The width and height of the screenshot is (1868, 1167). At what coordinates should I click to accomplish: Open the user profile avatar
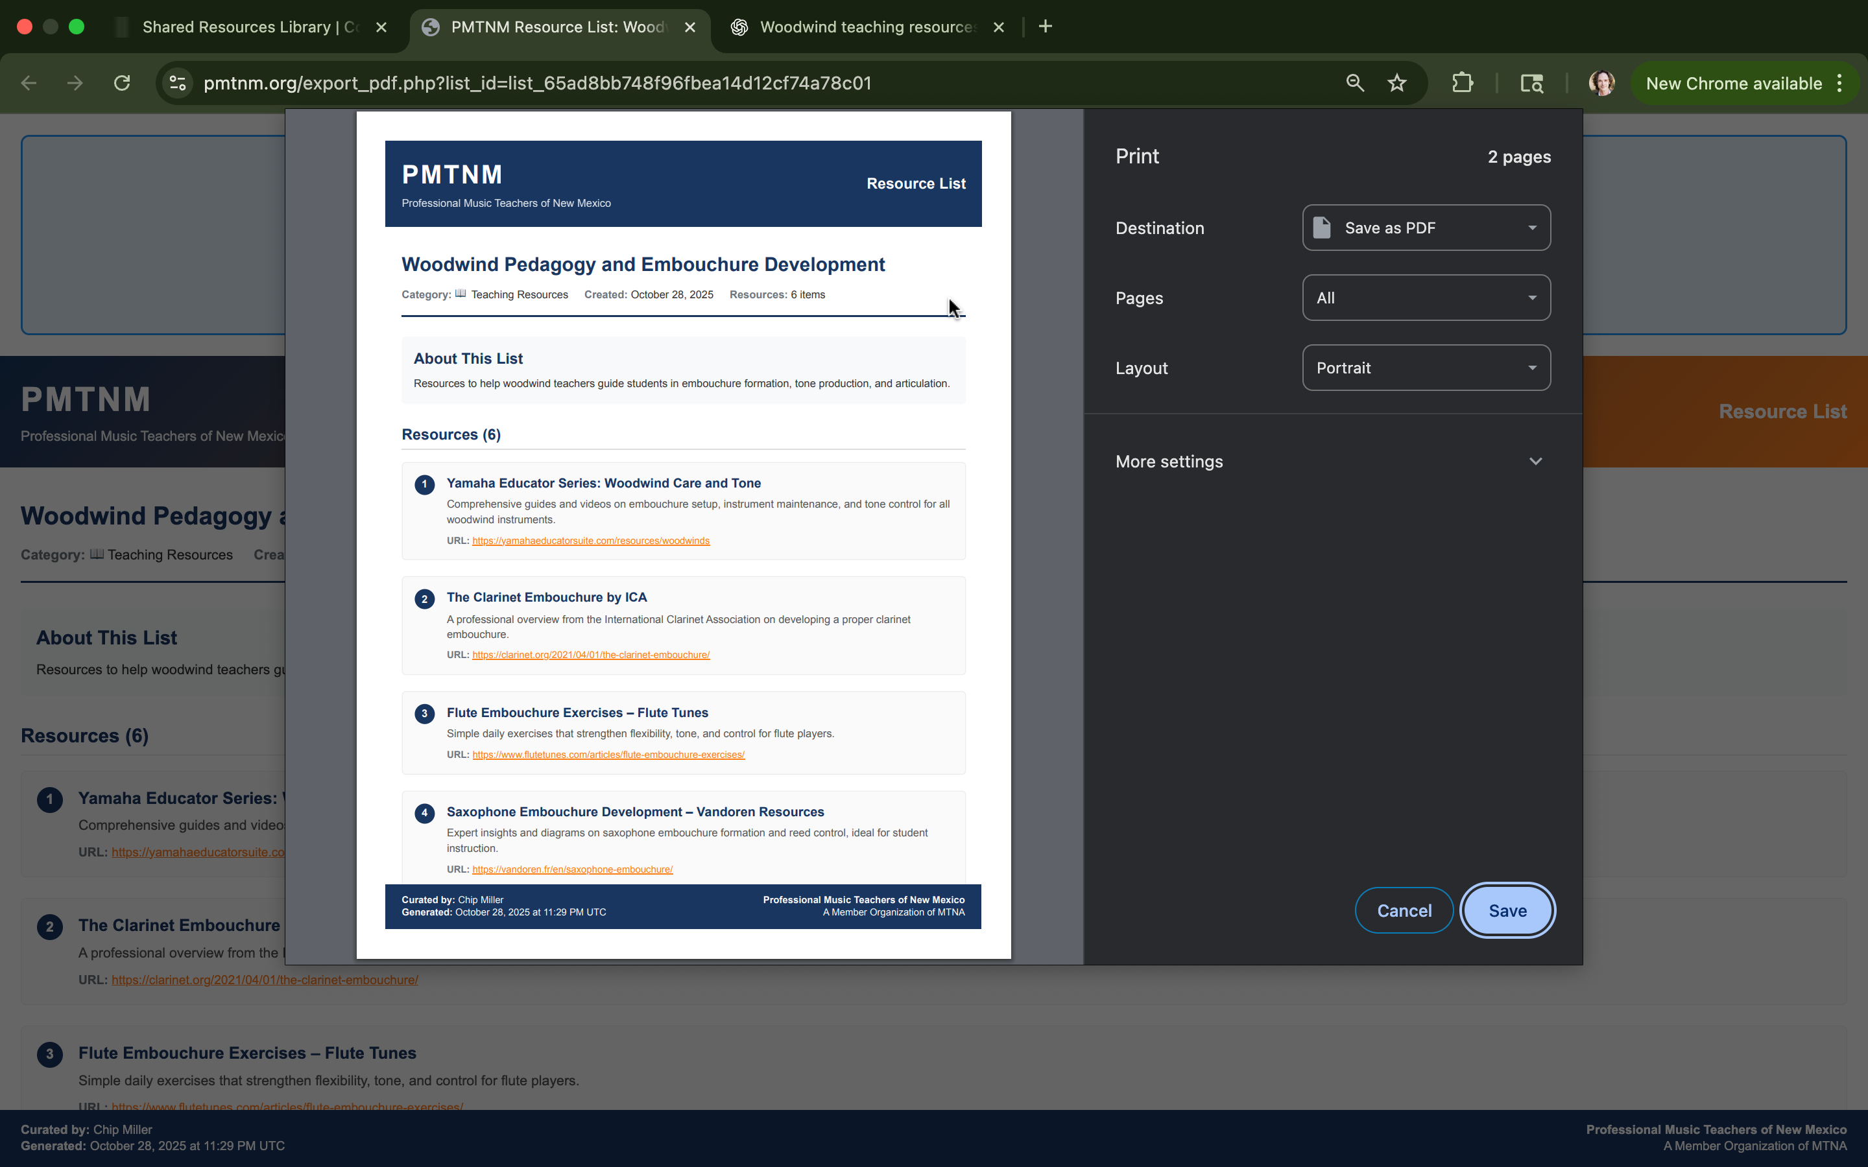click(1601, 82)
